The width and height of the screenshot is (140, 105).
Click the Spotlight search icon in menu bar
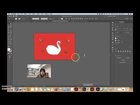pos(126,14)
